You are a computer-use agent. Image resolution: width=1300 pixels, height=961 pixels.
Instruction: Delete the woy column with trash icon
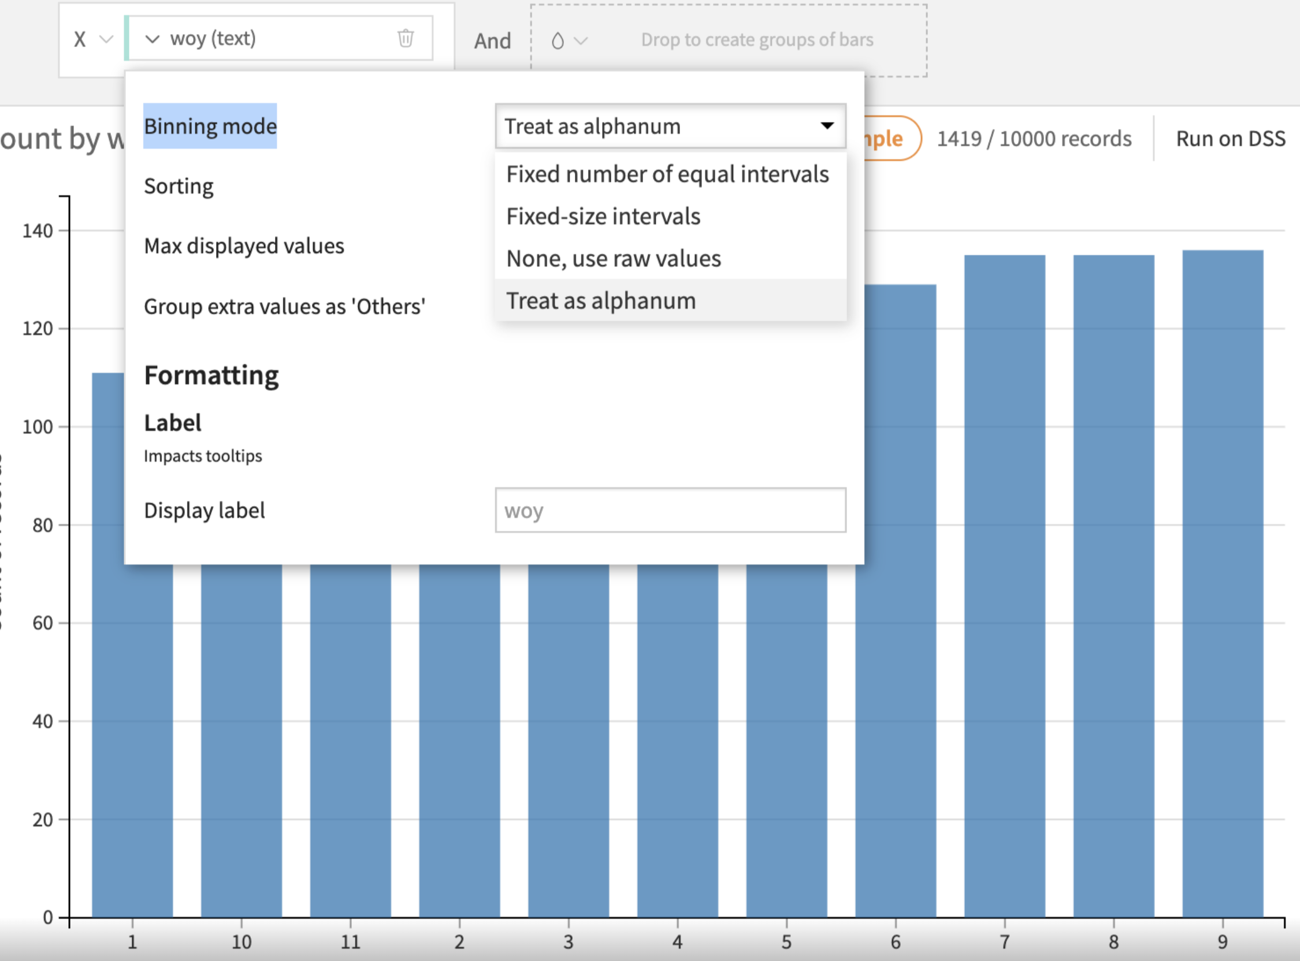pyautogui.click(x=405, y=38)
